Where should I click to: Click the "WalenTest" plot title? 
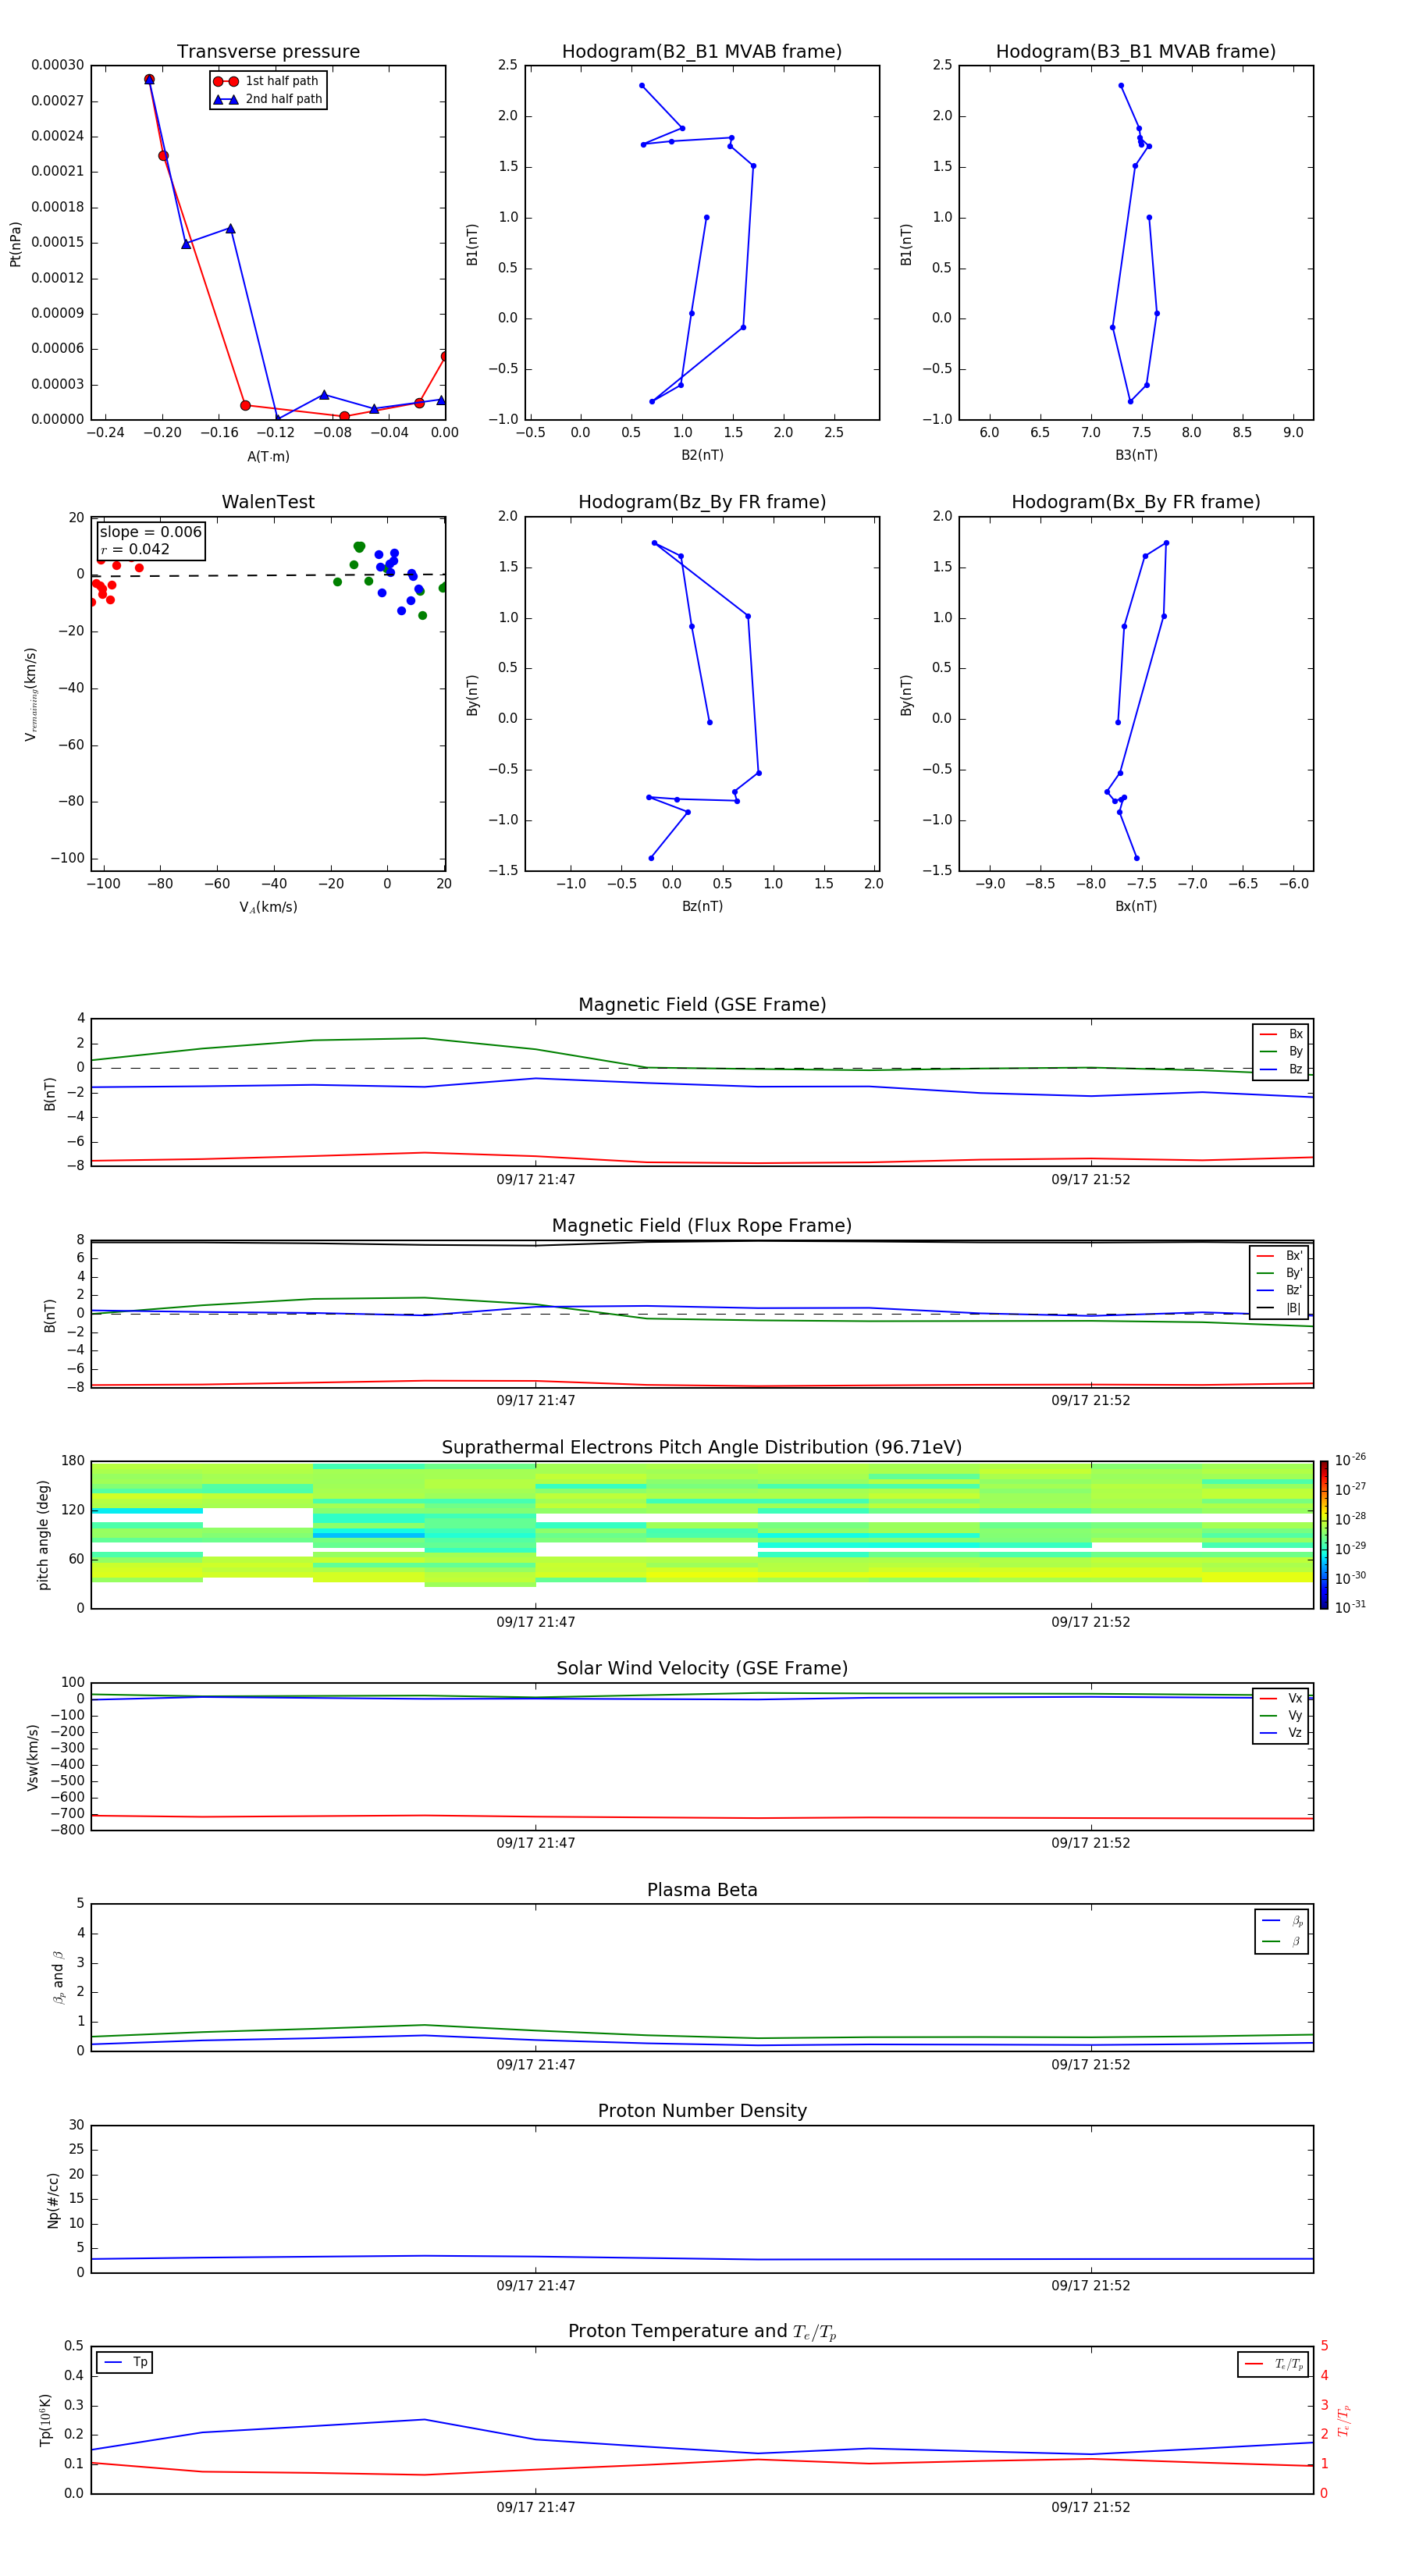(x=268, y=502)
